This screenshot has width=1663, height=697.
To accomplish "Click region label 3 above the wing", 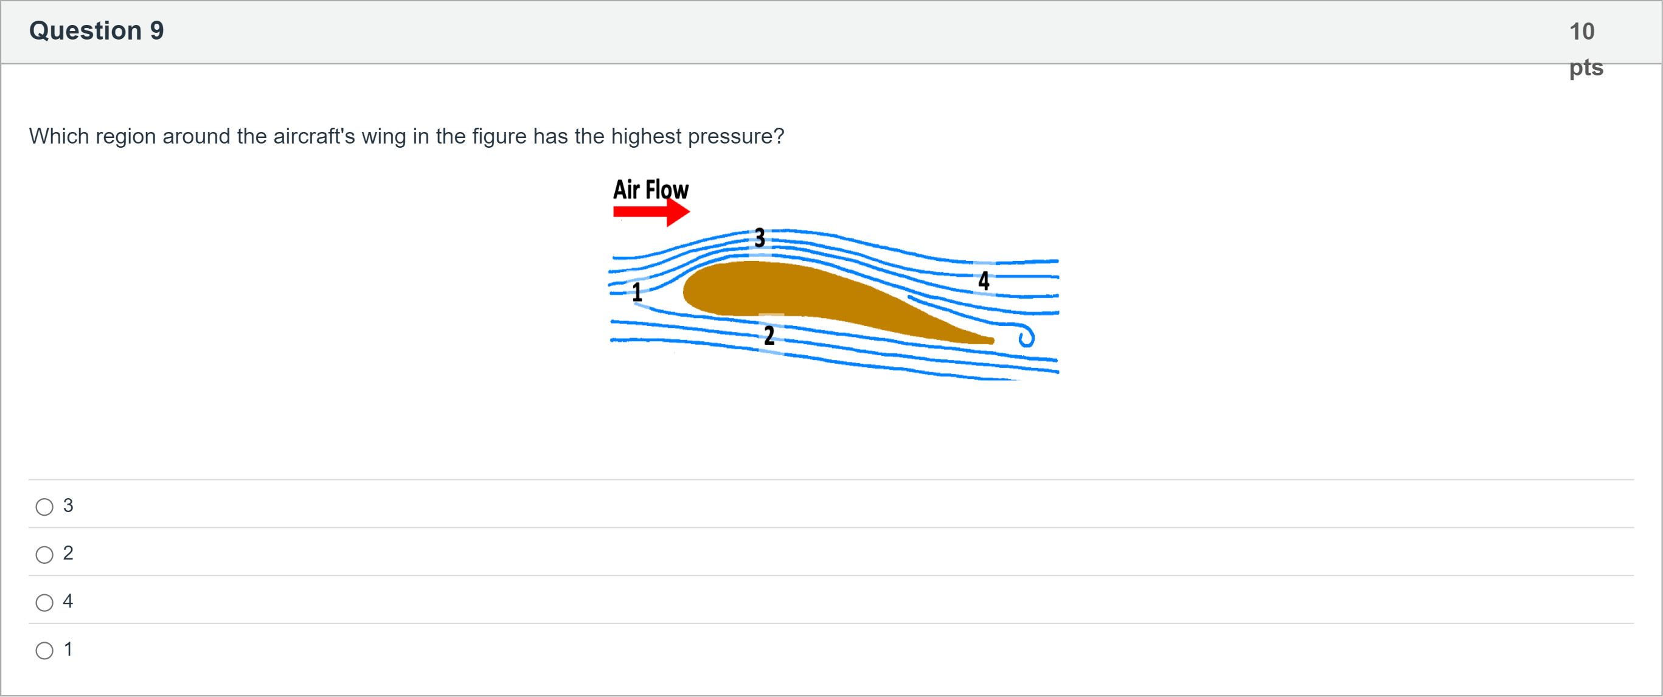I will coord(760,237).
